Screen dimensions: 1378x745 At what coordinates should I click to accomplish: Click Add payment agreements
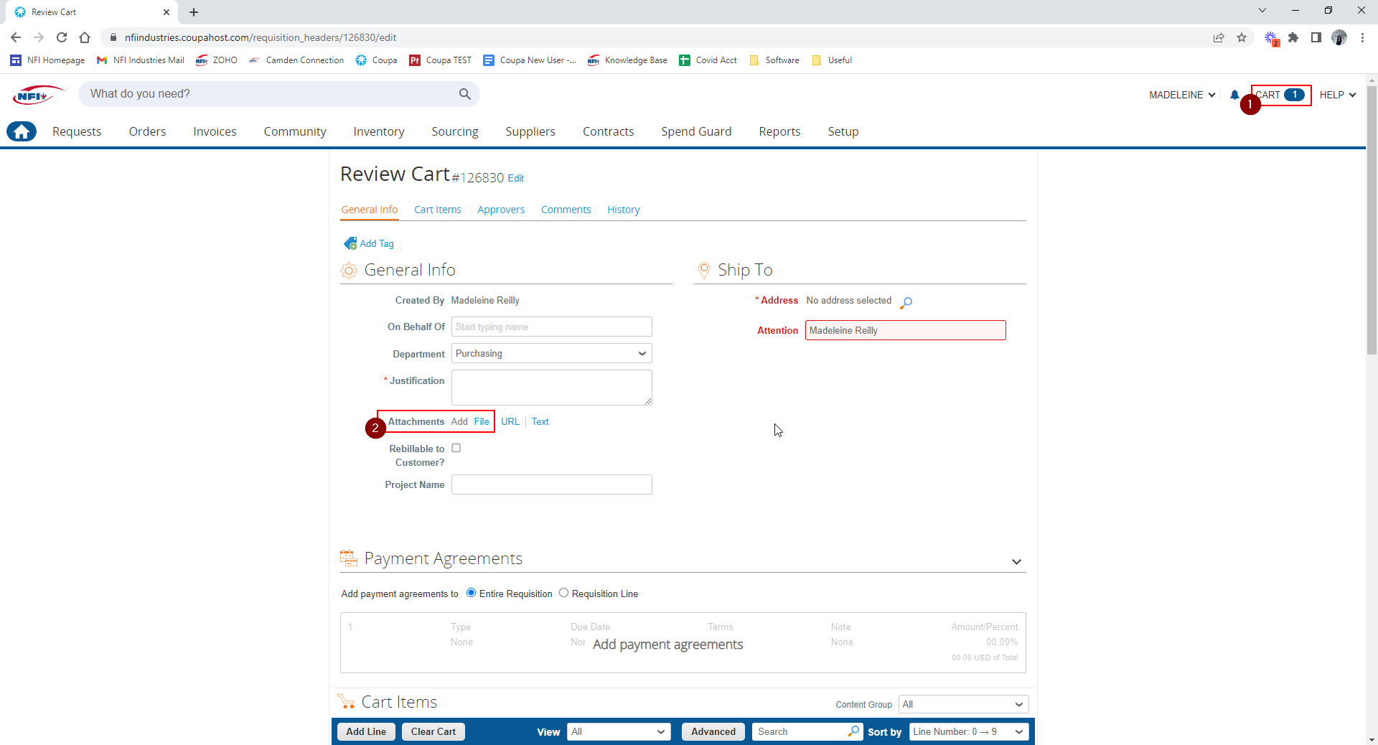[667, 645]
